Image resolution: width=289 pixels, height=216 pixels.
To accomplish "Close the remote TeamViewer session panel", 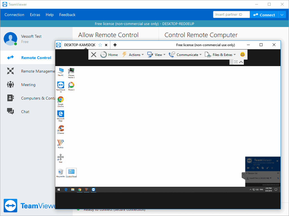I will pos(277,161).
